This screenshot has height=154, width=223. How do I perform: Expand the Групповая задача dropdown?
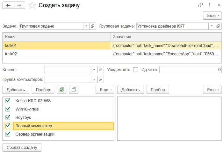tap(212, 26)
